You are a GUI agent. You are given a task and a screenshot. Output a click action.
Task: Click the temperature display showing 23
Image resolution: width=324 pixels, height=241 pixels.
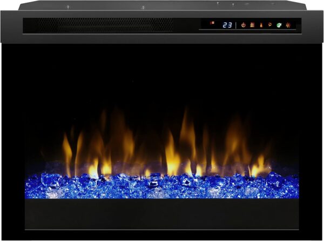(227, 25)
